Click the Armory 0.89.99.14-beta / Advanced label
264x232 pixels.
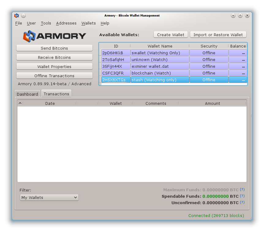pos(55,84)
